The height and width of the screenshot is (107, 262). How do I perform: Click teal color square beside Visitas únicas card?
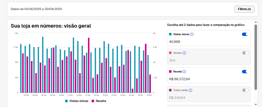[170, 34]
